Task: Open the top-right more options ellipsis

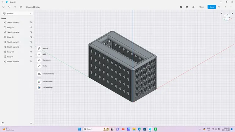Action: tap(231, 7)
